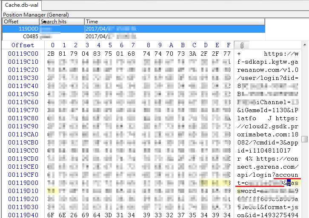
Task: Click offset row 00119D10
Action: point(23,191)
